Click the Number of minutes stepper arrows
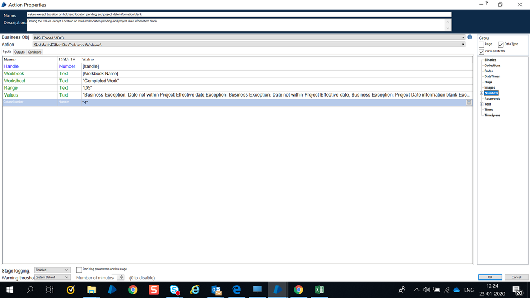 click(x=121, y=277)
